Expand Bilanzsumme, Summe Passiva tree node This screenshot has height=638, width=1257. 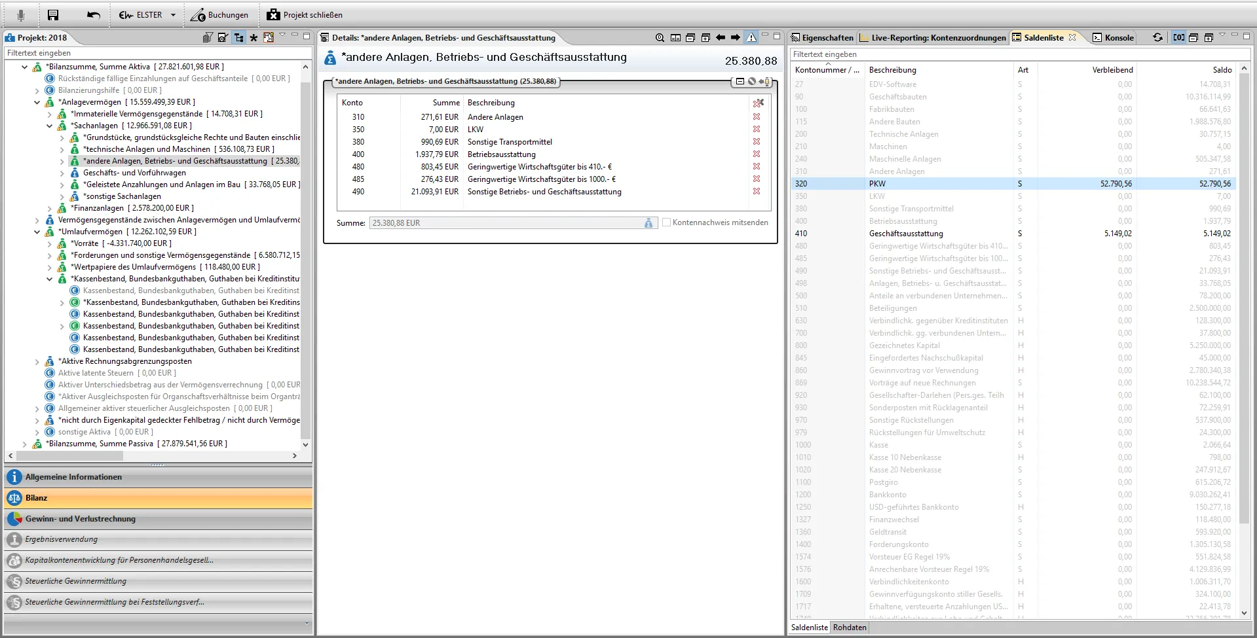point(24,444)
